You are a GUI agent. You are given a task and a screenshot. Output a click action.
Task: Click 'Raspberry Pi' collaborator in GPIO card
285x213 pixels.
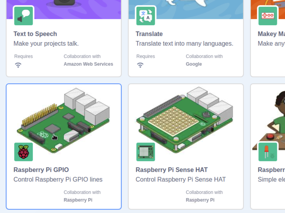(x=78, y=200)
